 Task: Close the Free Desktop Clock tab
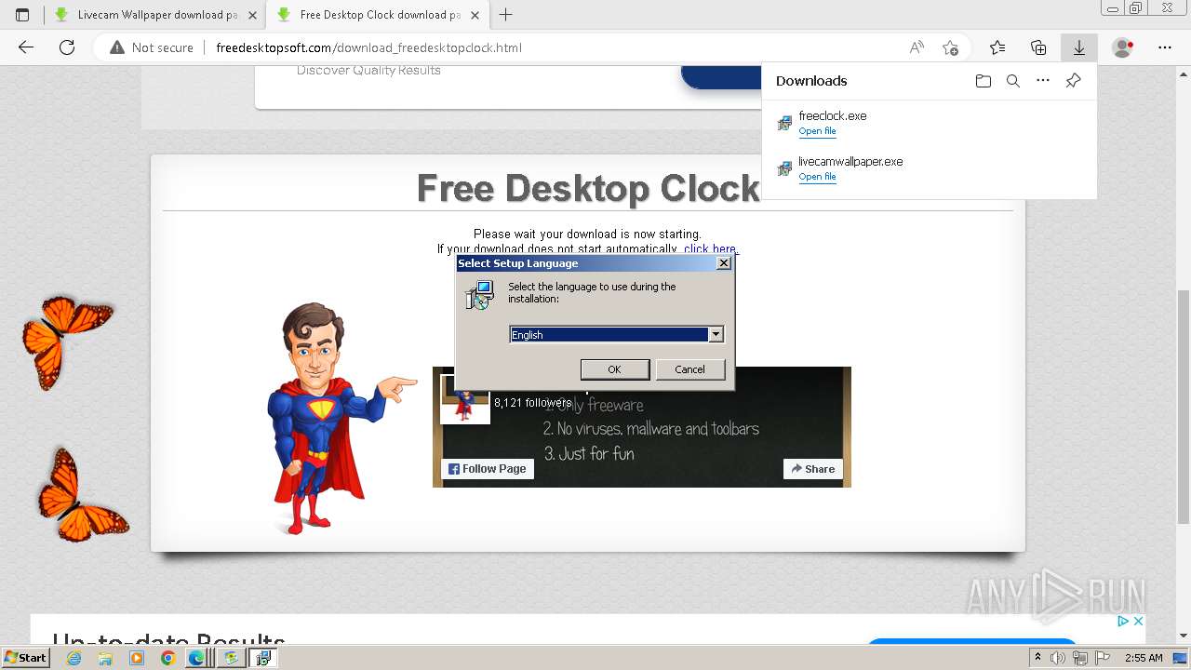tap(475, 15)
